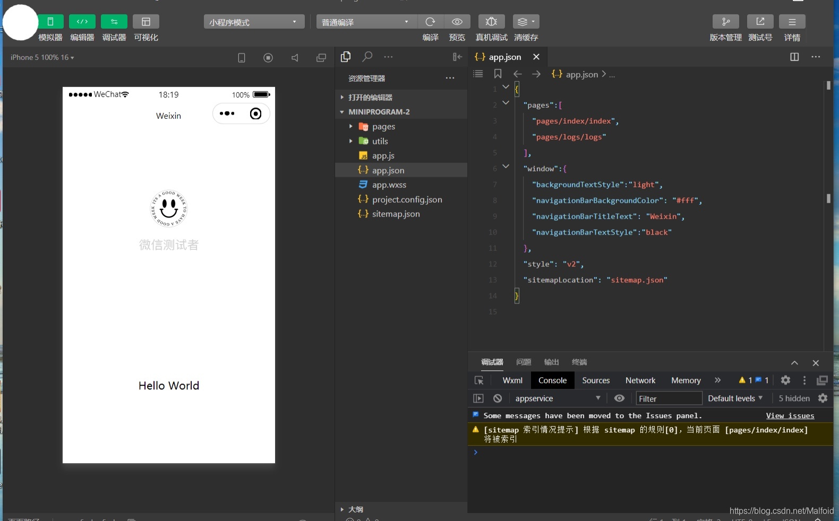Open the Memory devtools tab
839x521 pixels.
pos(686,380)
